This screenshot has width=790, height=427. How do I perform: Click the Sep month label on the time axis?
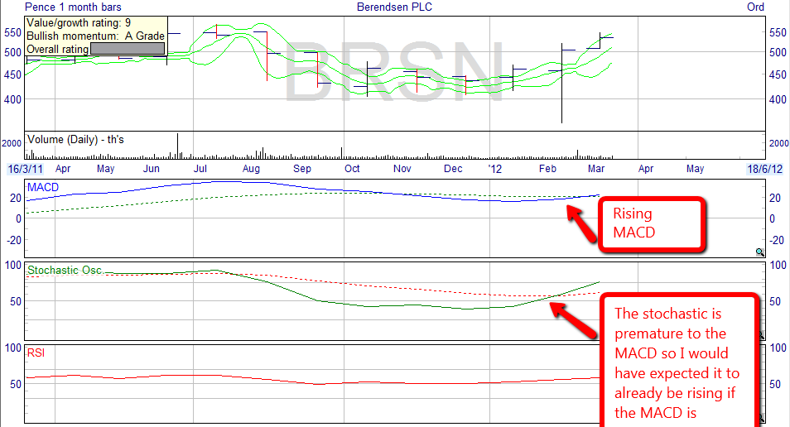pos(302,169)
